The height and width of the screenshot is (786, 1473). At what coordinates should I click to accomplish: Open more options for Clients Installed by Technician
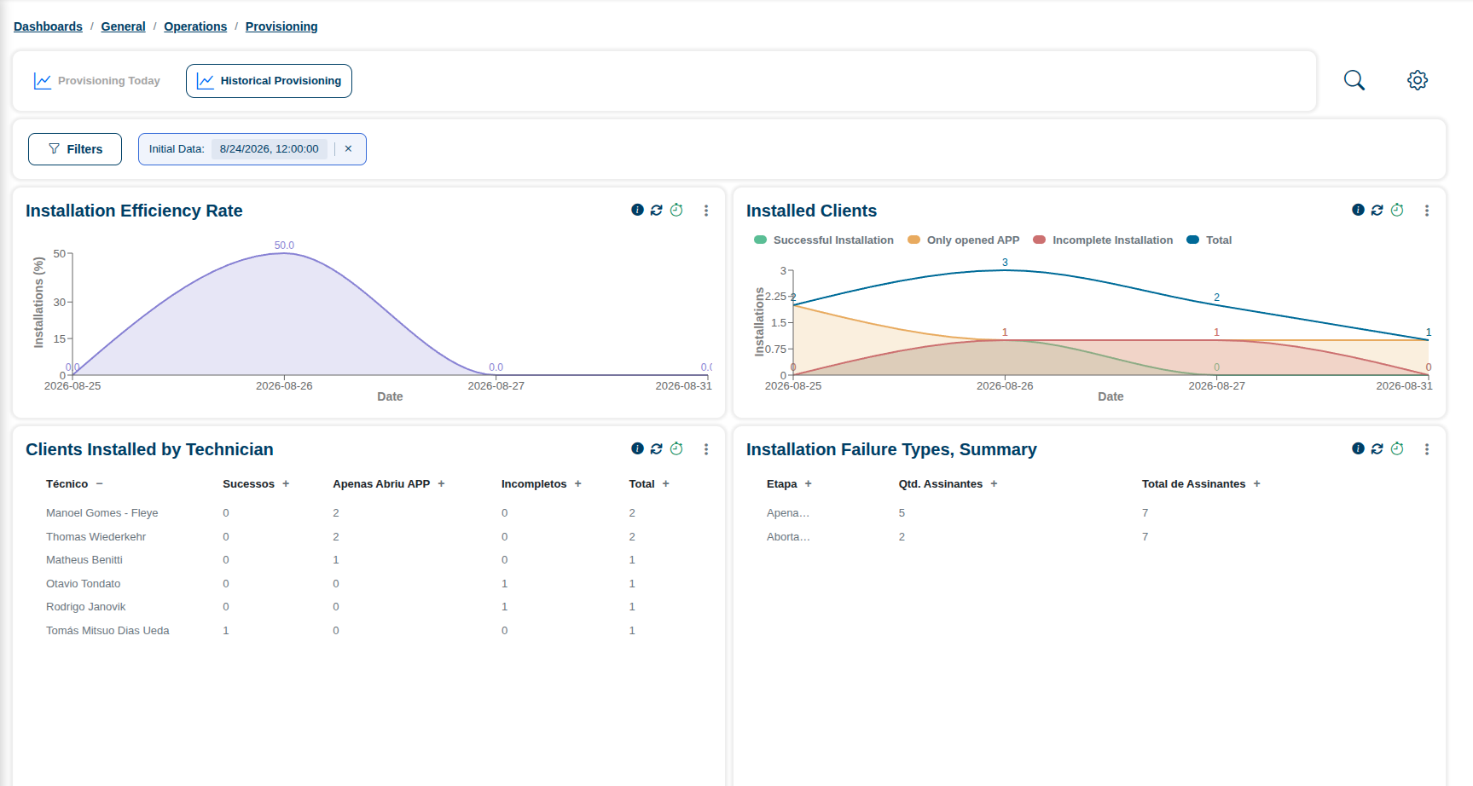[x=706, y=449]
